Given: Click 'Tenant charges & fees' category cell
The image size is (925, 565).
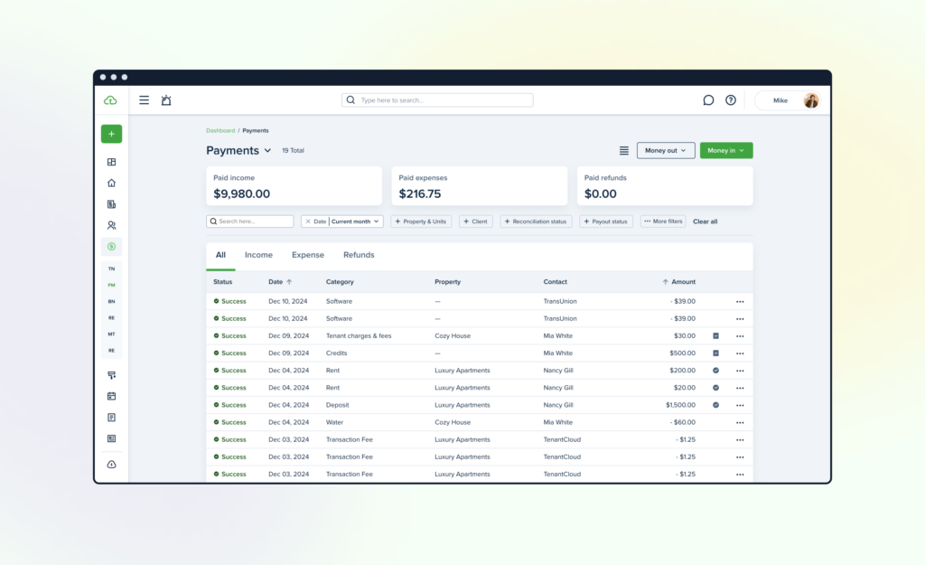Looking at the screenshot, I should click(359, 336).
